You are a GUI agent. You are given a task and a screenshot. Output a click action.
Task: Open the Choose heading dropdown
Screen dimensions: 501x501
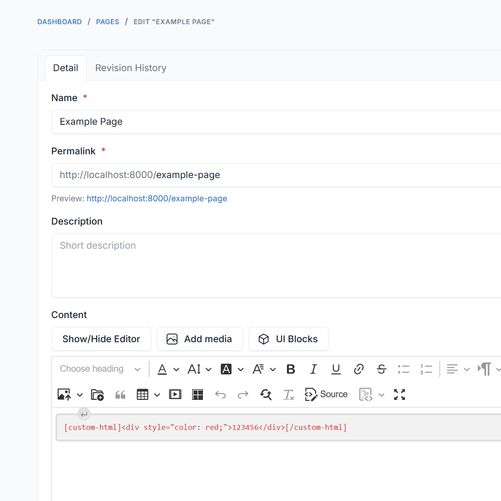(x=101, y=369)
